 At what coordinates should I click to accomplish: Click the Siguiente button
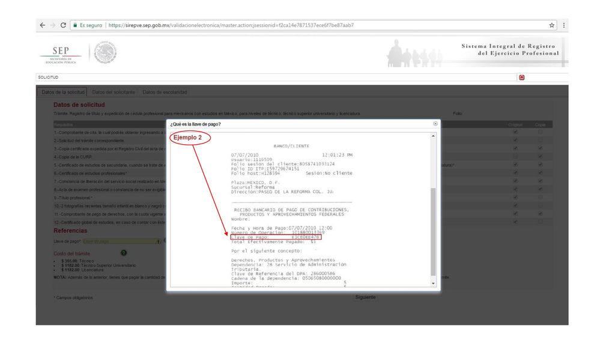[366, 297]
